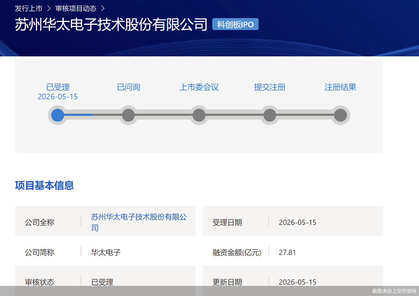
Task: Click the page title 苏州华太电子技术股份有限公司
Action: coord(111,25)
